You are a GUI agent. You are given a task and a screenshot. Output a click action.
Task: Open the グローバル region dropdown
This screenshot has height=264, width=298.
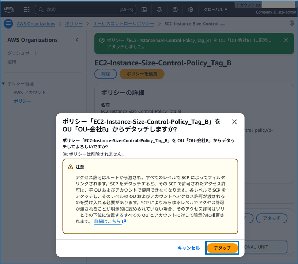[215, 10]
